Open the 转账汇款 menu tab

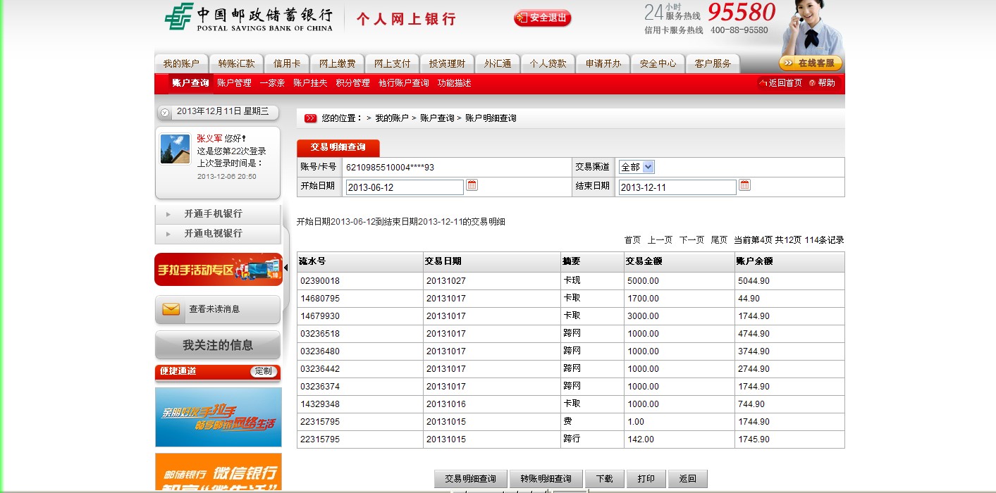236,63
